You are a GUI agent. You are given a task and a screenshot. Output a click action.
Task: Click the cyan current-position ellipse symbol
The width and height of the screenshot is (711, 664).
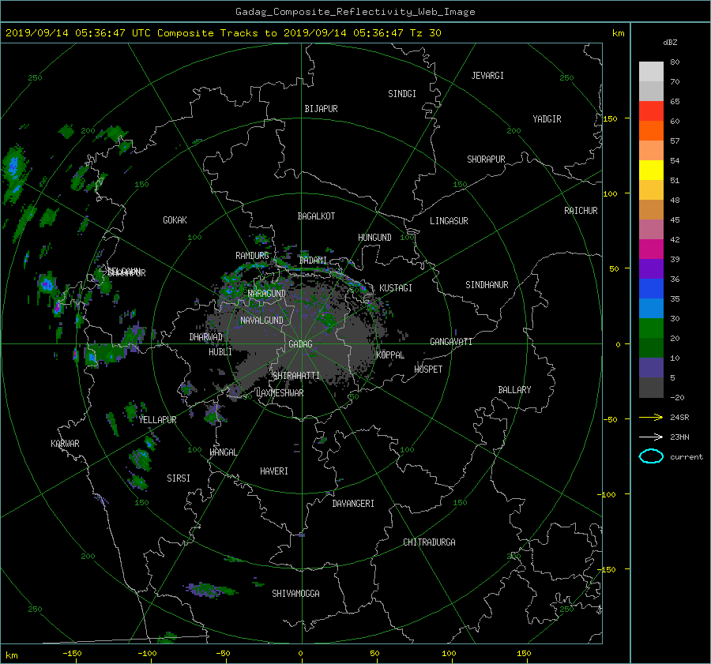tap(651, 456)
